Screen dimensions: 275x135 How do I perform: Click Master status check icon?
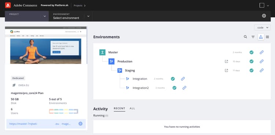coord(252,52)
